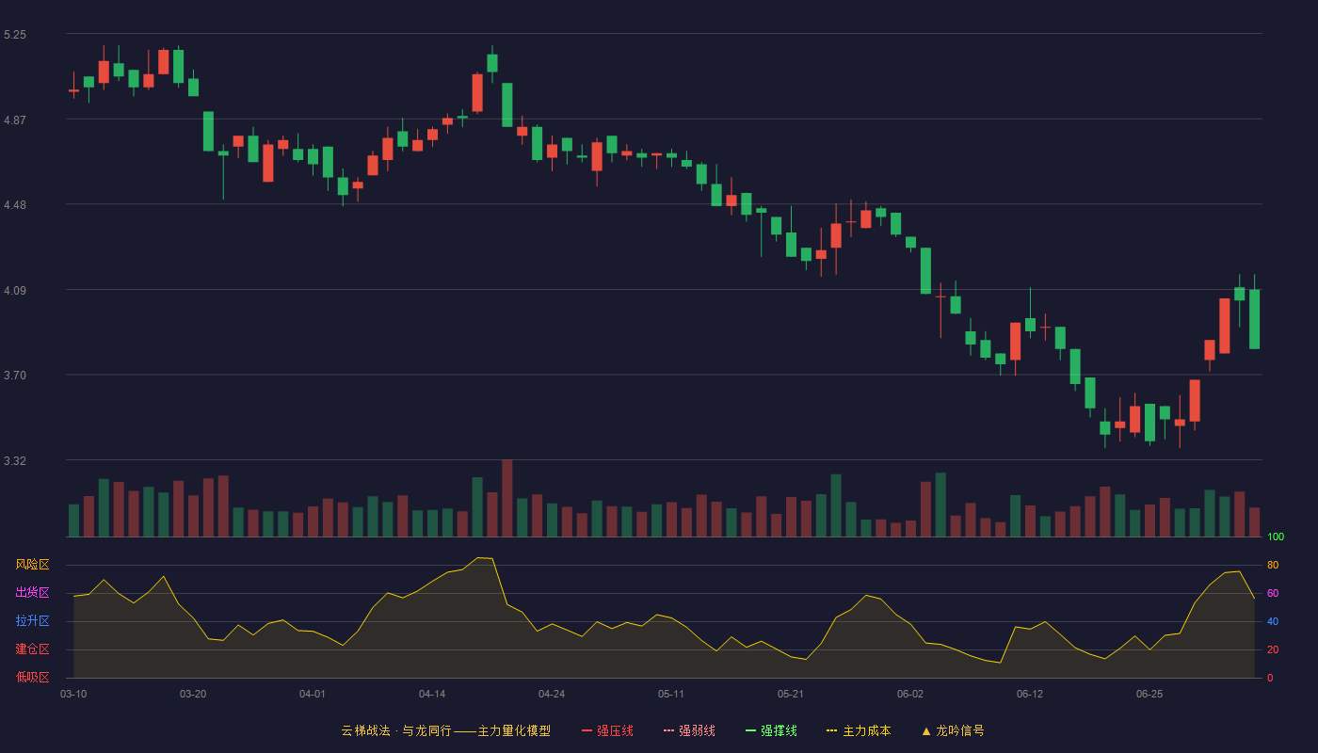Click the 06-25 date axis label

coord(1149,694)
